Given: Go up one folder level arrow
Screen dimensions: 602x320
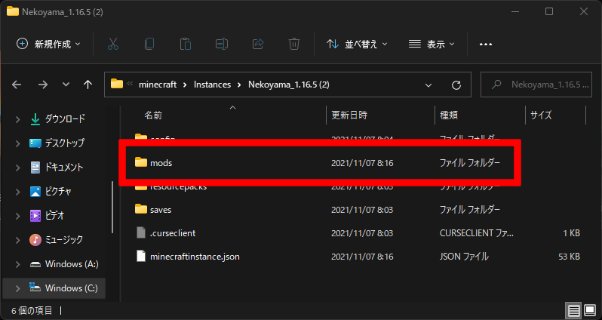Looking at the screenshot, I should point(88,85).
